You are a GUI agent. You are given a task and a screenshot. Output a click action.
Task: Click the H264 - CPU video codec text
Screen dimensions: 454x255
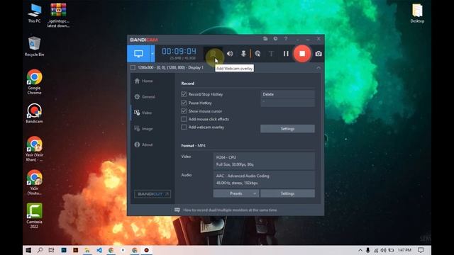(226, 157)
